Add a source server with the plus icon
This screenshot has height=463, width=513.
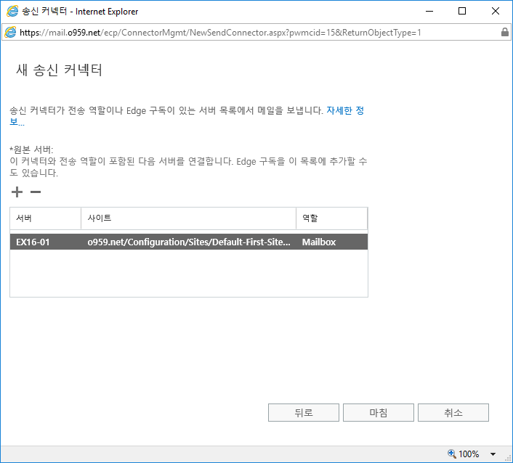[x=17, y=192]
